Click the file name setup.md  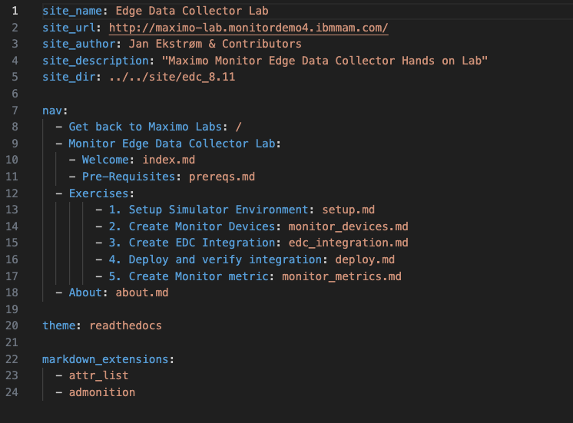[348, 210]
